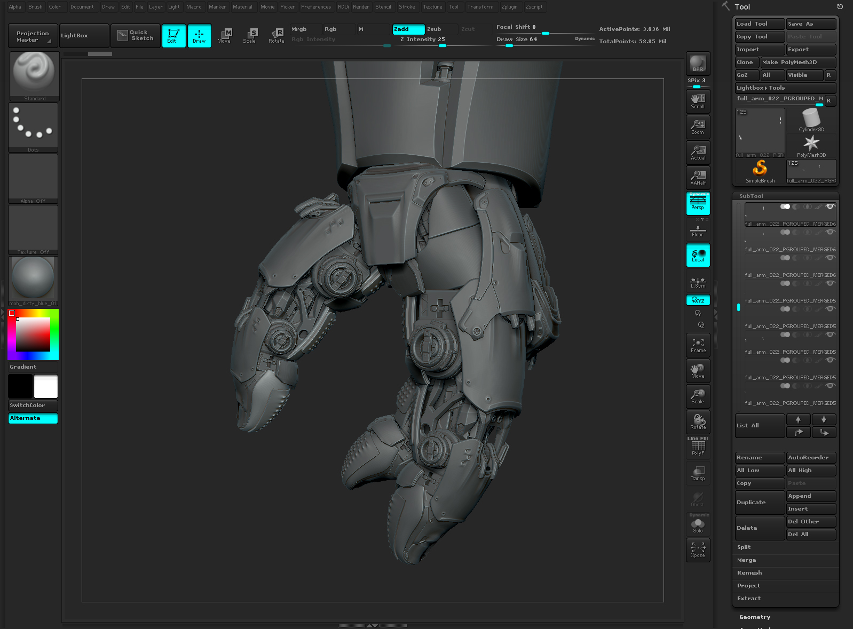The height and width of the screenshot is (629, 853).
Task: Open the Brush menu
Action: click(x=35, y=7)
